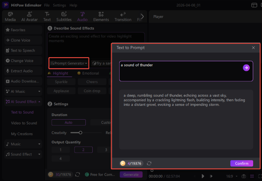Open the File menu

pyautogui.click(x=47, y=5)
